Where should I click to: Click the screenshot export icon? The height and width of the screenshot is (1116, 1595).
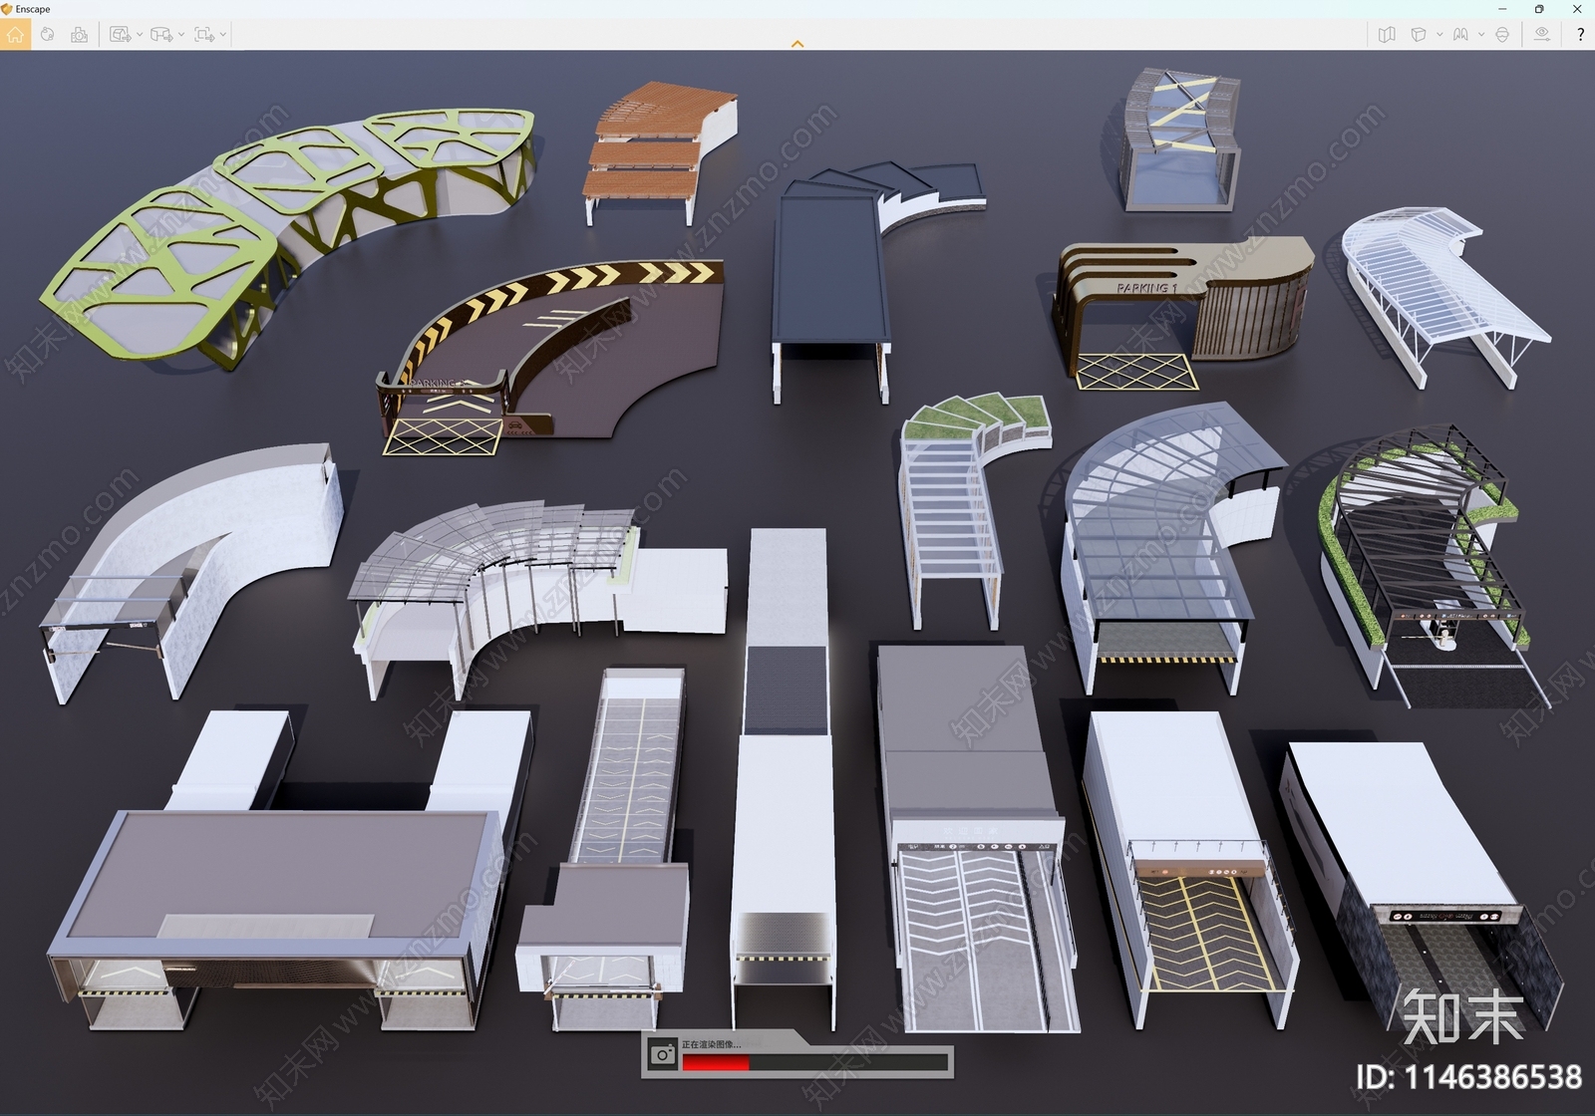(x=120, y=34)
